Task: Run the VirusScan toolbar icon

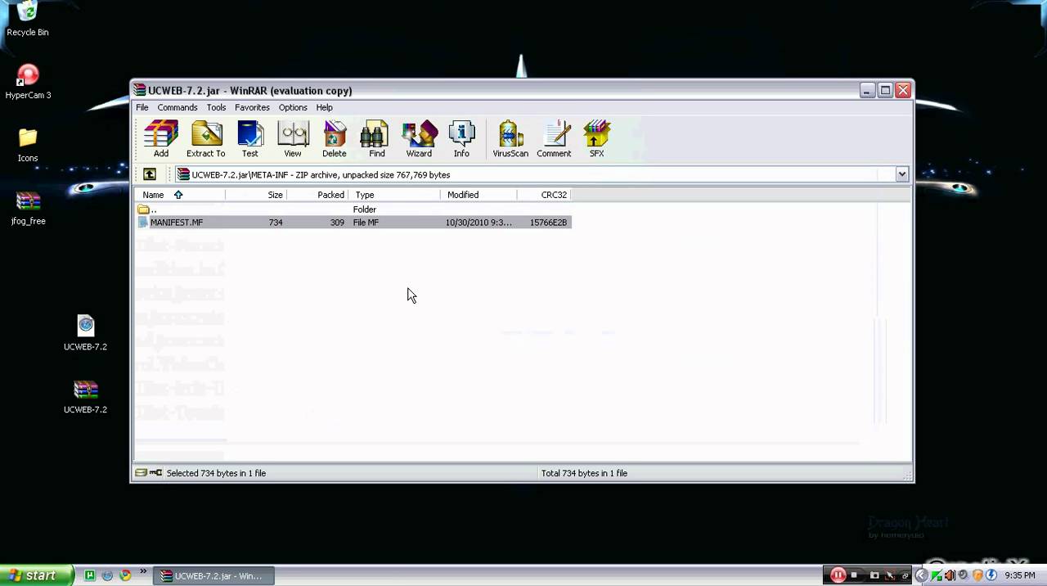Action: 510,138
